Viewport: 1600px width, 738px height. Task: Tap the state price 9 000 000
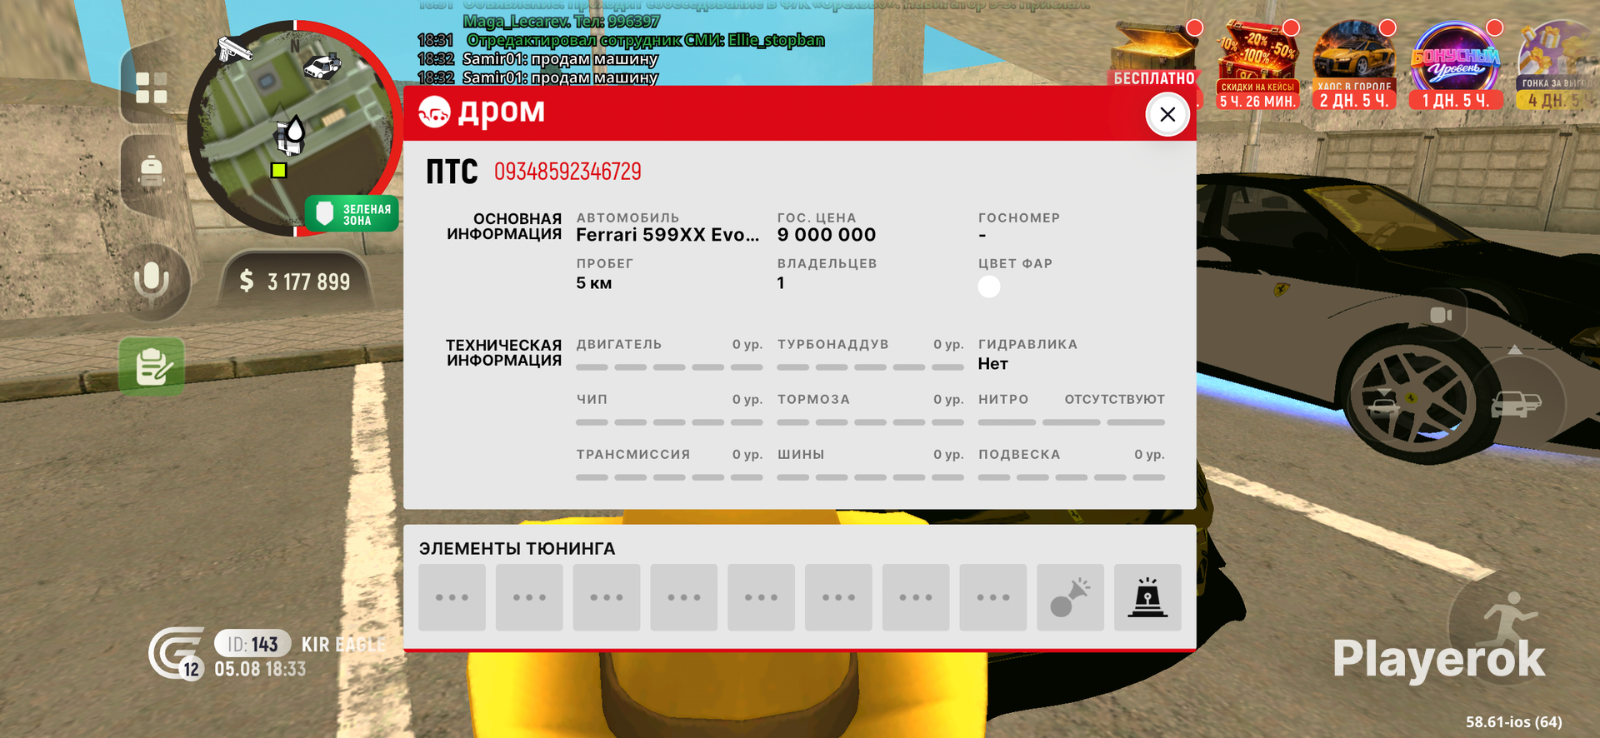click(x=827, y=235)
